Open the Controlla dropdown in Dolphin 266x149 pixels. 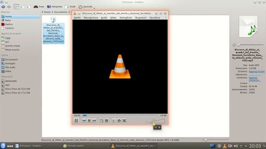(87, 7)
